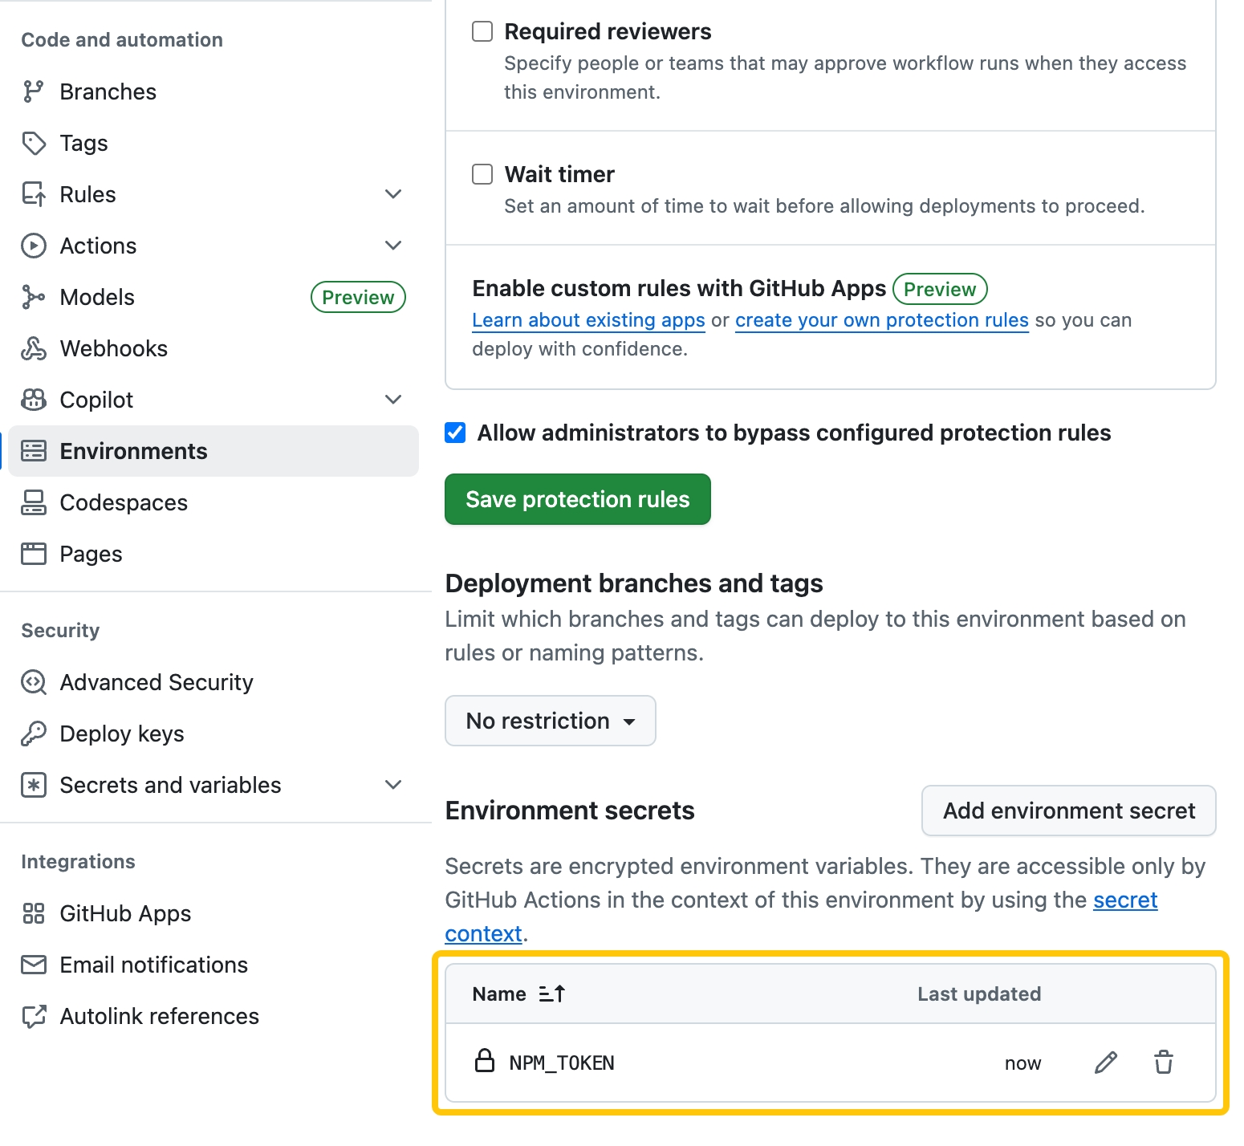Select the Branches icon in sidebar
Image resolution: width=1244 pixels, height=1146 pixels.
pyautogui.click(x=34, y=91)
